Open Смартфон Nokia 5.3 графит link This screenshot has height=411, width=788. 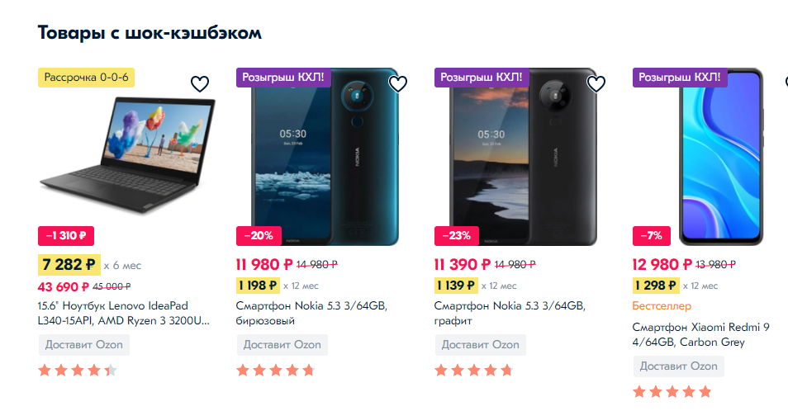510,313
